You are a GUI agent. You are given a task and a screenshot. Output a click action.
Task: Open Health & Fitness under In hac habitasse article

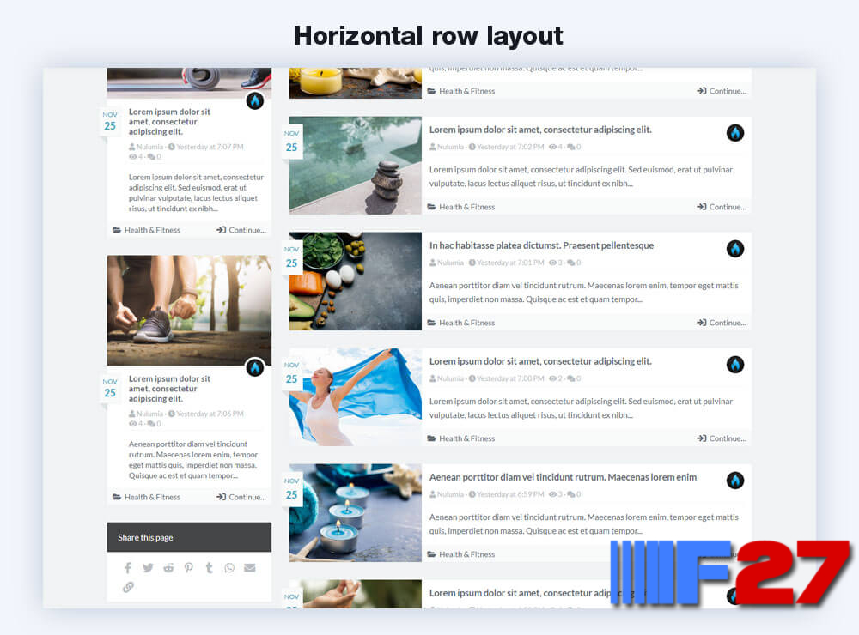(x=460, y=323)
